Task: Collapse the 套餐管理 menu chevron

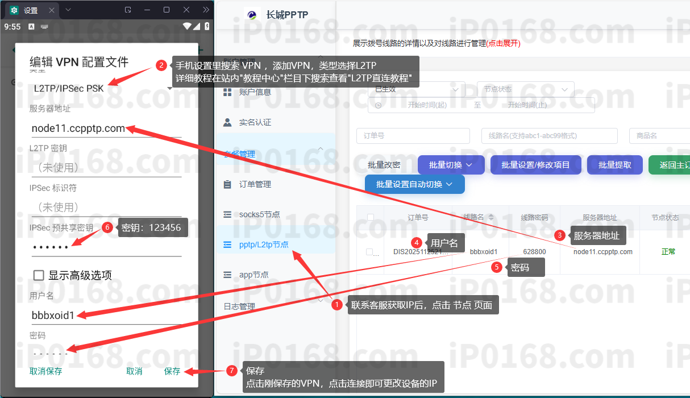Action: point(321,149)
